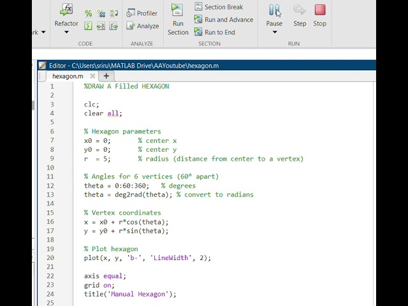Click the radius distance comment on line 9
The width and height of the screenshot is (408, 306).
[x=221, y=159]
